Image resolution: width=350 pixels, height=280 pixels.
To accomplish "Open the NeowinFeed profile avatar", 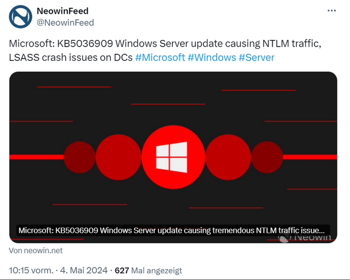I will [21, 17].
